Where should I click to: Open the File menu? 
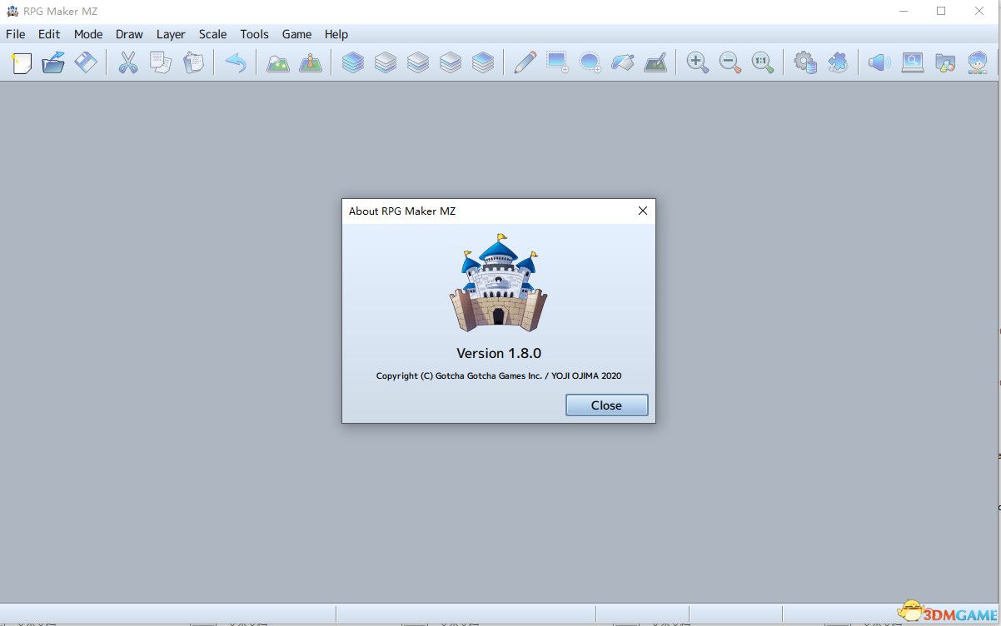tap(15, 34)
